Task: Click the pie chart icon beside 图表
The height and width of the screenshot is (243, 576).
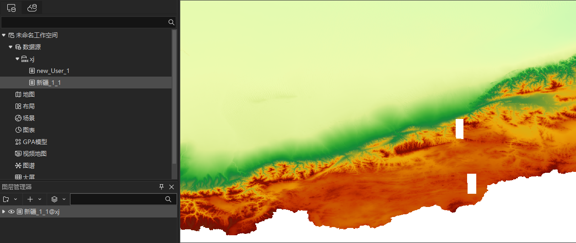Action: [18, 130]
